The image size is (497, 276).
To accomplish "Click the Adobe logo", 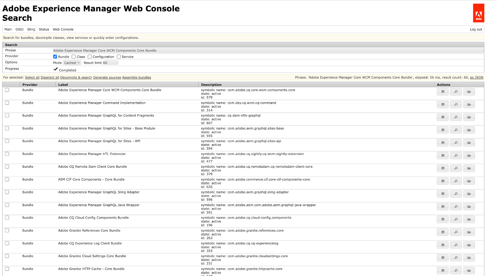I will coord(479,13).
